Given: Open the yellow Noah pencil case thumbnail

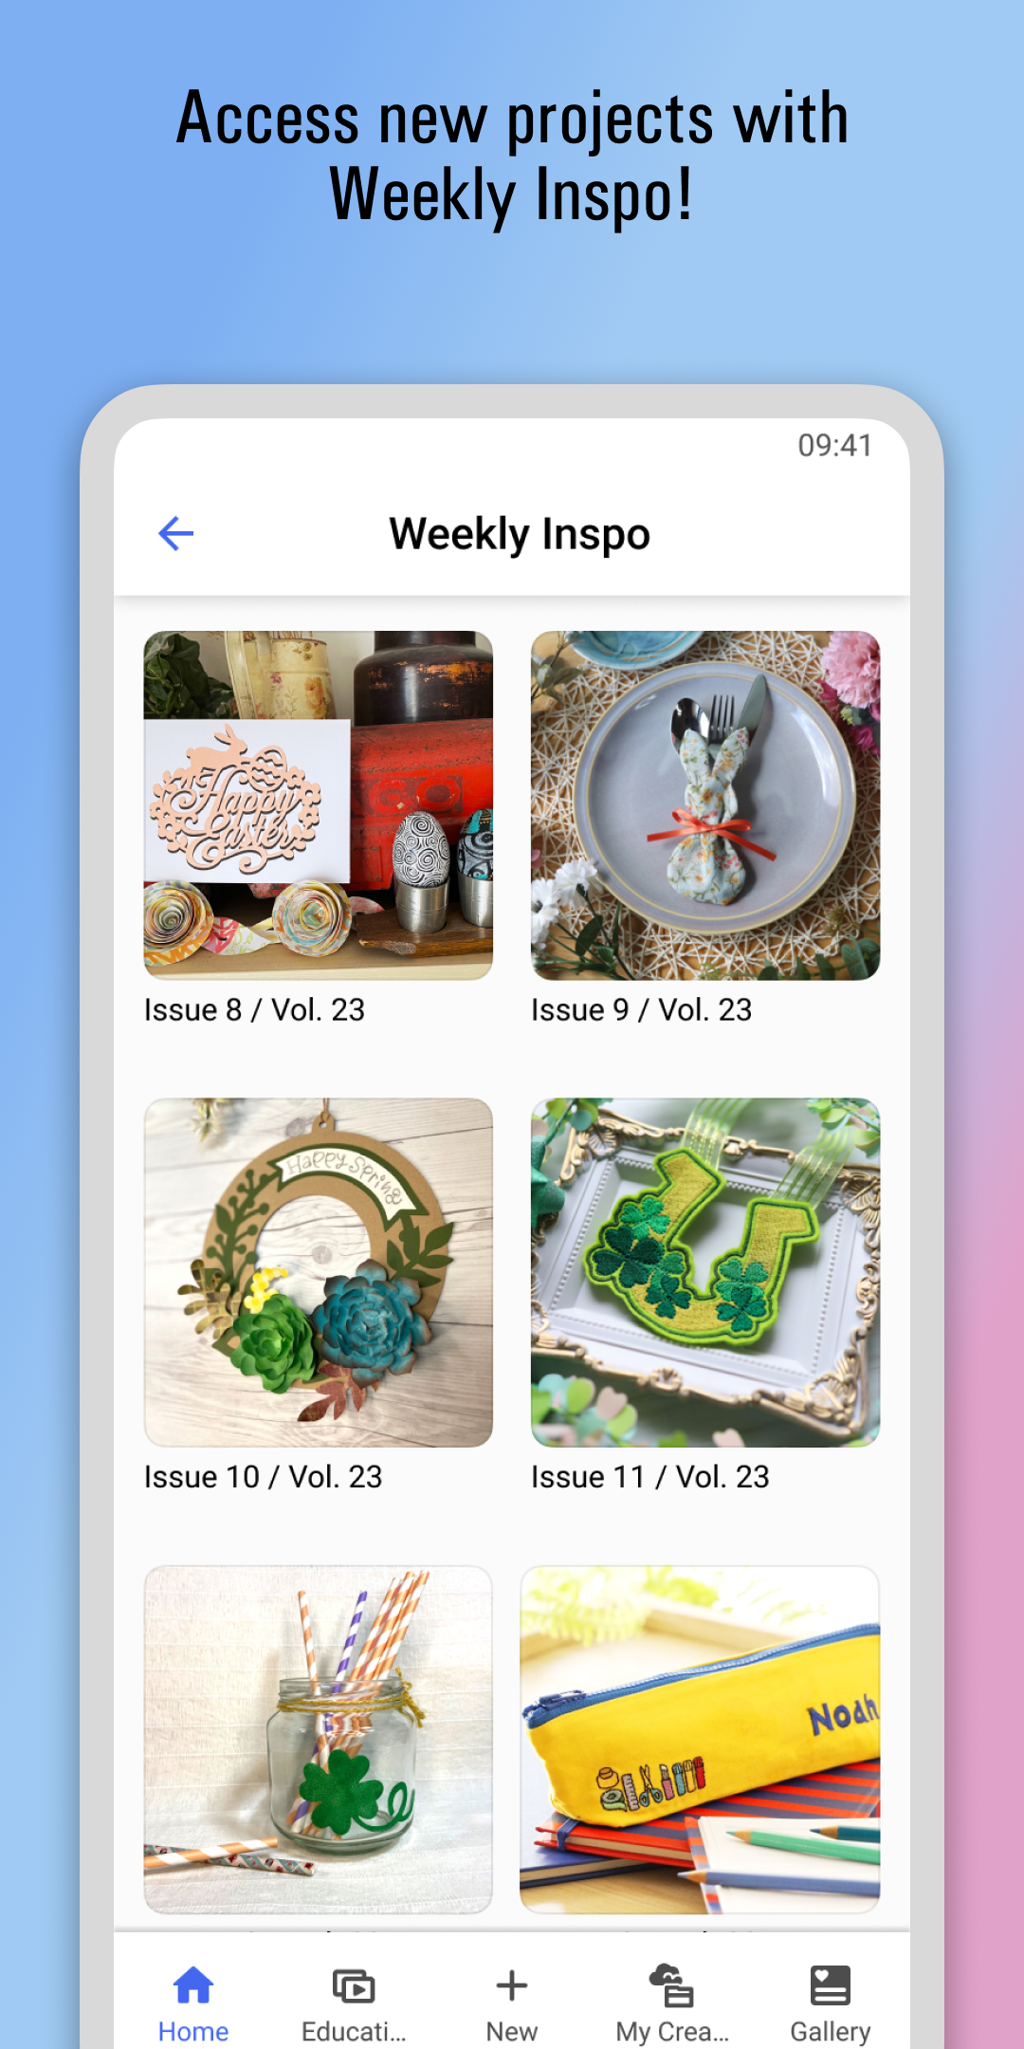Looking at the screenshot, I should click(x=700, y=1740).
